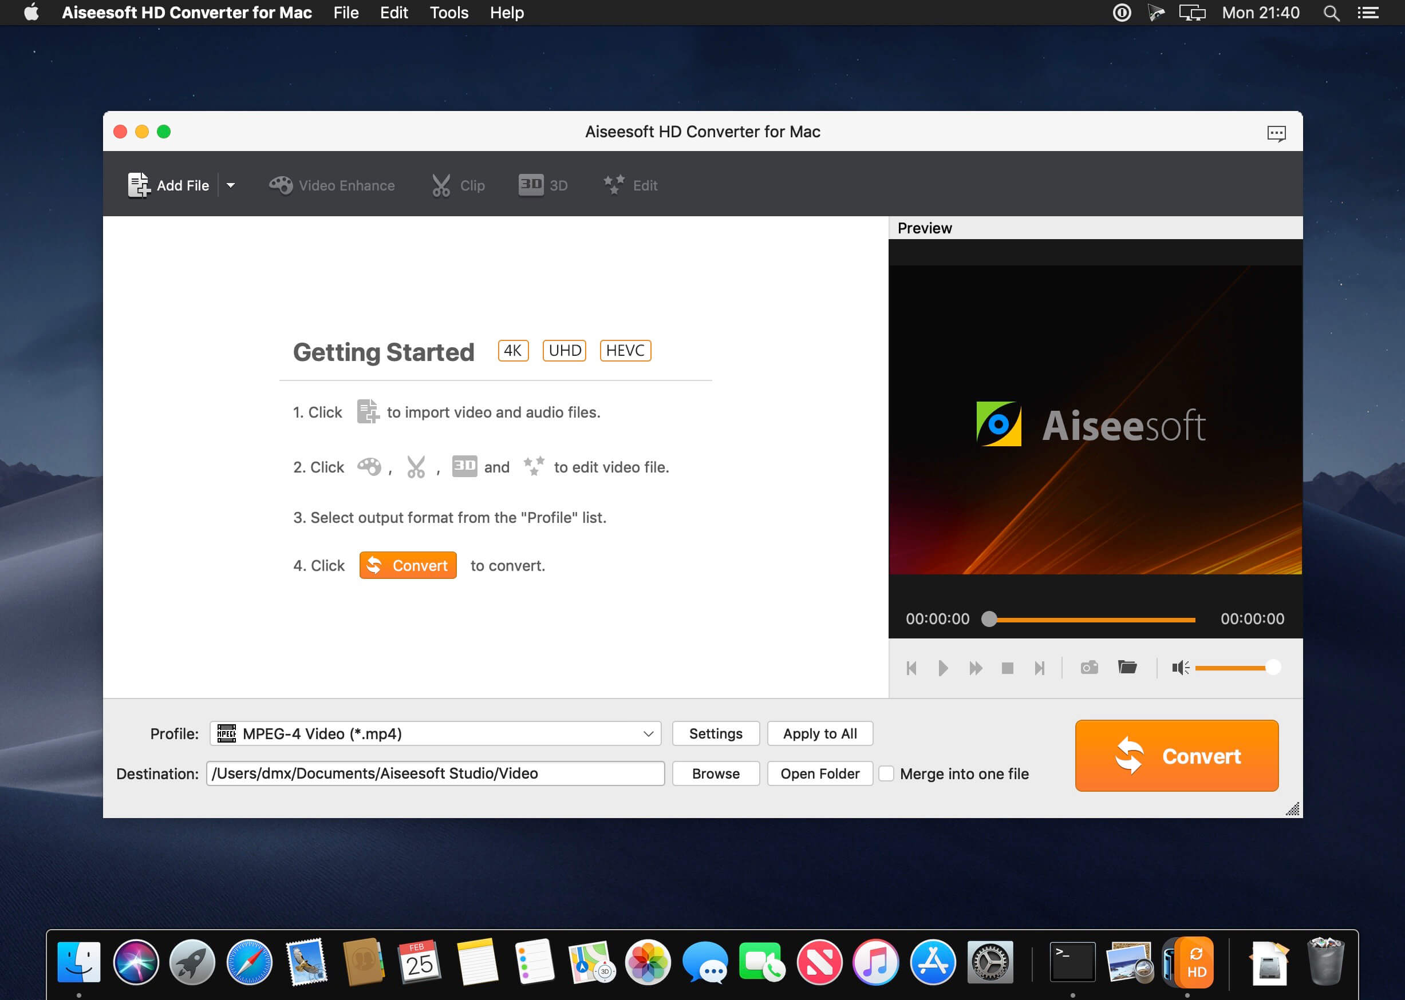Screen dimensions: 1405x1000
Task: Open the feedback message icon in the title bar
Action: pos(1276,133)
